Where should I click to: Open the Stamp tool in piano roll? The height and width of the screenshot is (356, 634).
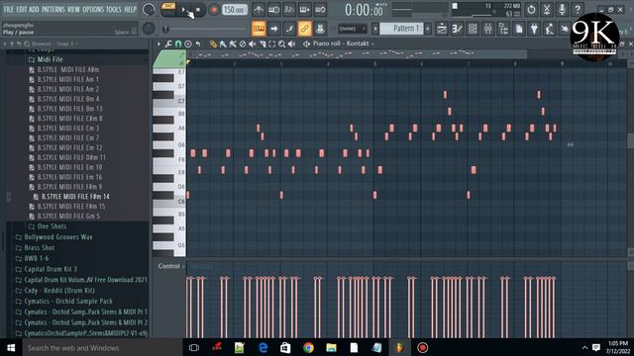tap(188, 44)
